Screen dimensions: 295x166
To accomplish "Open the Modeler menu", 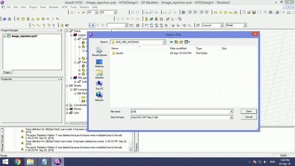I will (x=53, y=7).
